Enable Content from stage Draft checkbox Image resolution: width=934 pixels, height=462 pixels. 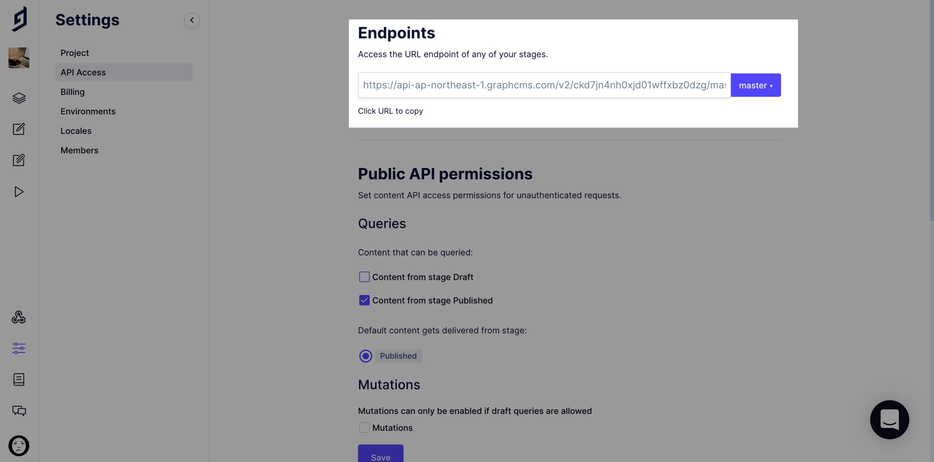click(364, 277)
